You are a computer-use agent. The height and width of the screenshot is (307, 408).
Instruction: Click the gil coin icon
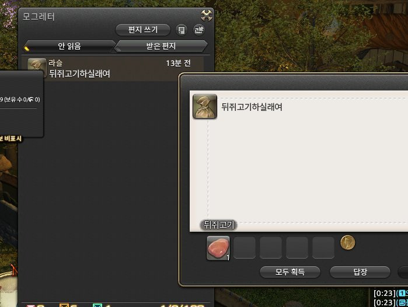point(347,242)
